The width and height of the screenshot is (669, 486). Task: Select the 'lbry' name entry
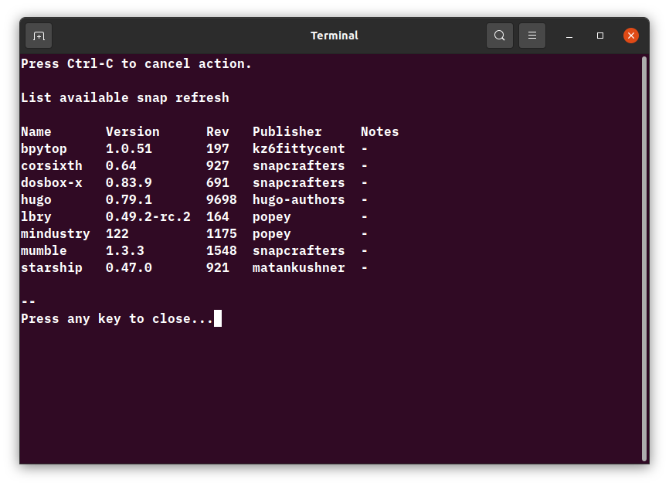click(36, 217)
